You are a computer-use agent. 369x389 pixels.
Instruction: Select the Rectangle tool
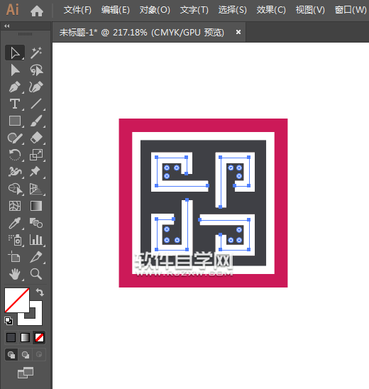click(x=15, y=121)
